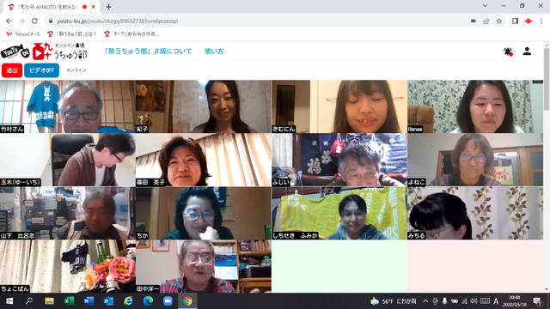Click the address bar URL field

(260, 21)
